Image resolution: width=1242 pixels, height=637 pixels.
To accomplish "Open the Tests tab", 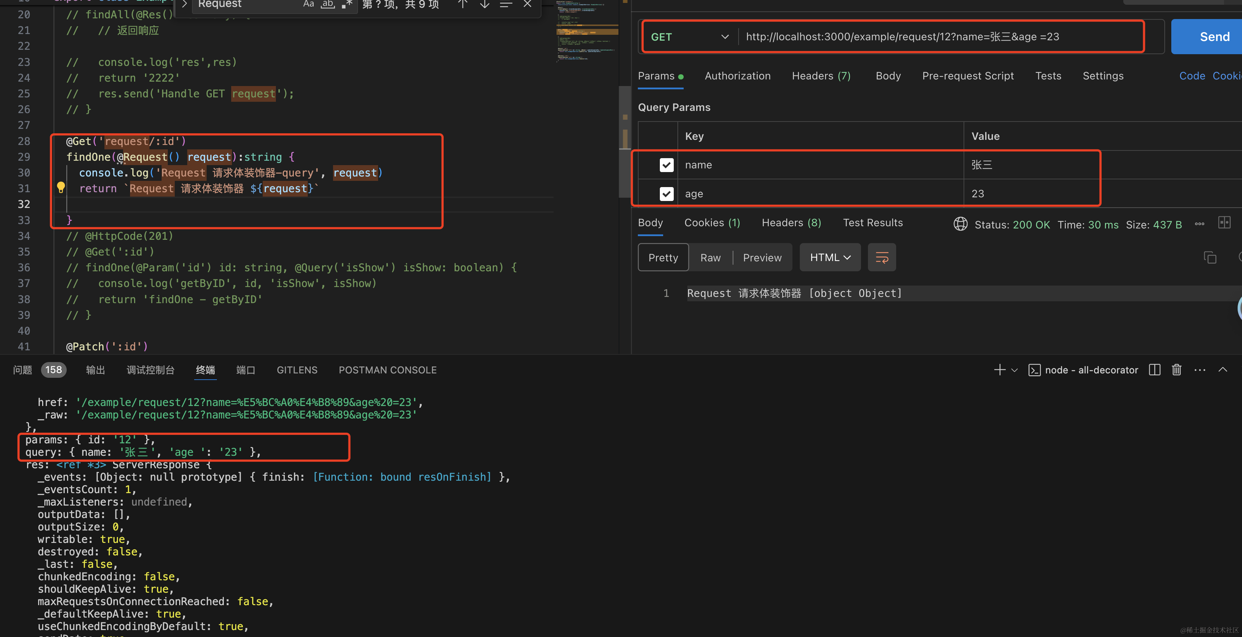I will click(x=1048, y=76).
